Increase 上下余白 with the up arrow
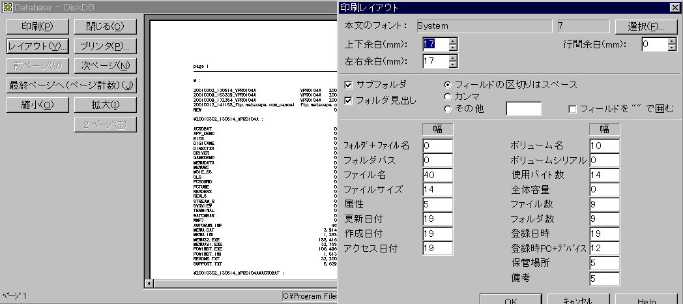The image size is (683, 304). (453, 41)
